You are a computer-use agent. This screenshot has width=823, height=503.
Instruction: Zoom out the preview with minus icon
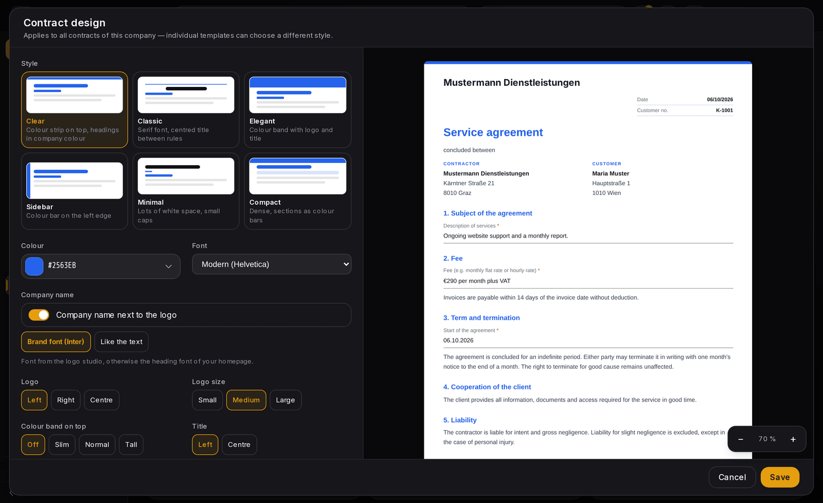click(741, 439)
